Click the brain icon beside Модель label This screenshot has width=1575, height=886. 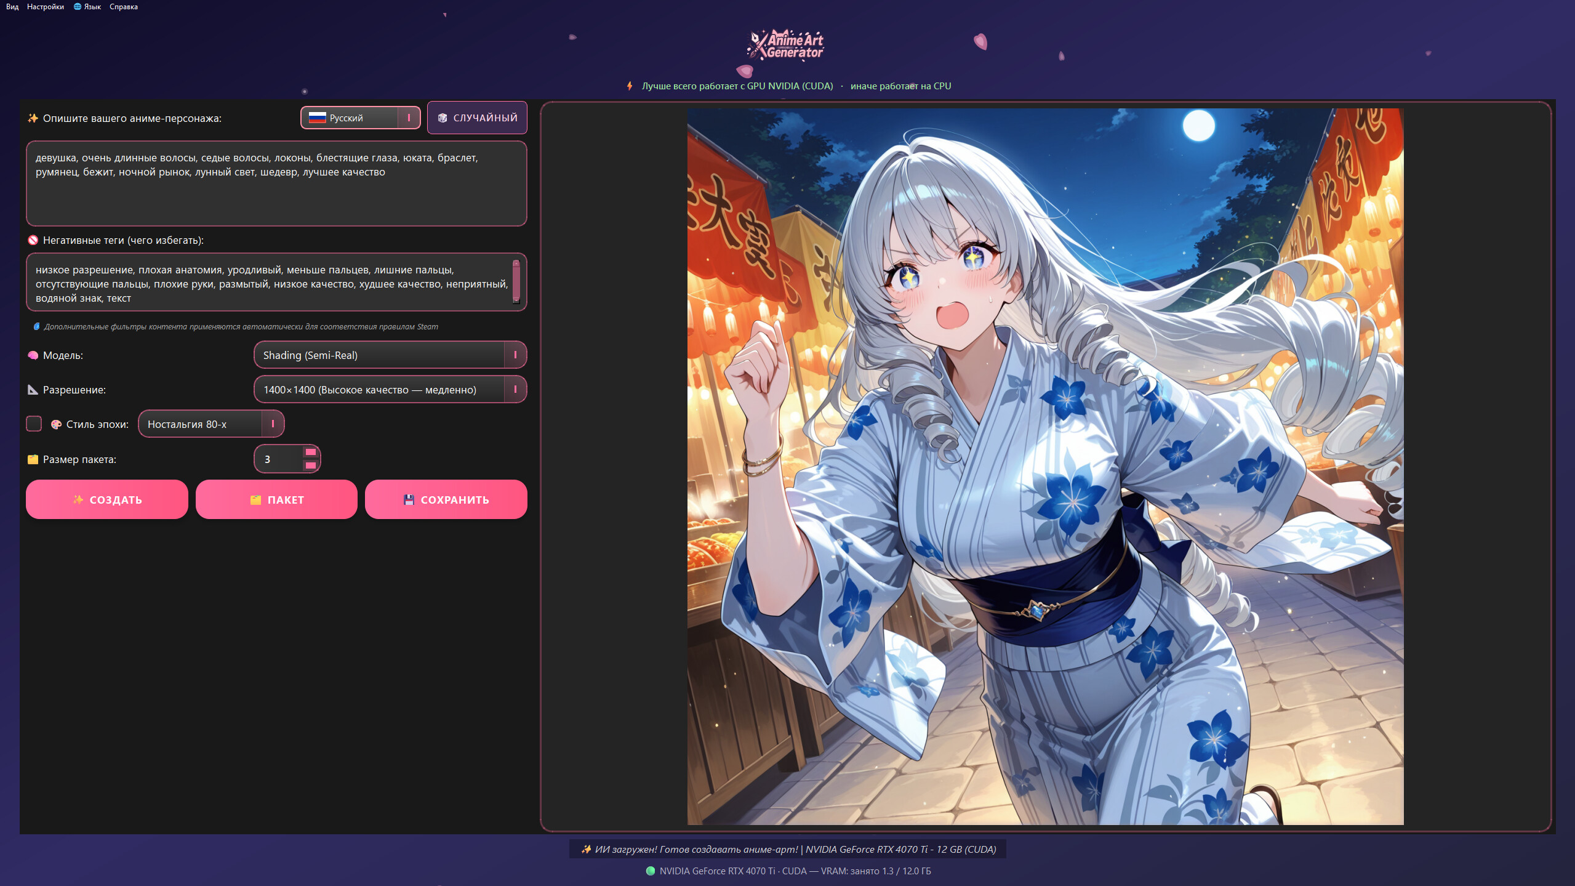coord(33,355)
